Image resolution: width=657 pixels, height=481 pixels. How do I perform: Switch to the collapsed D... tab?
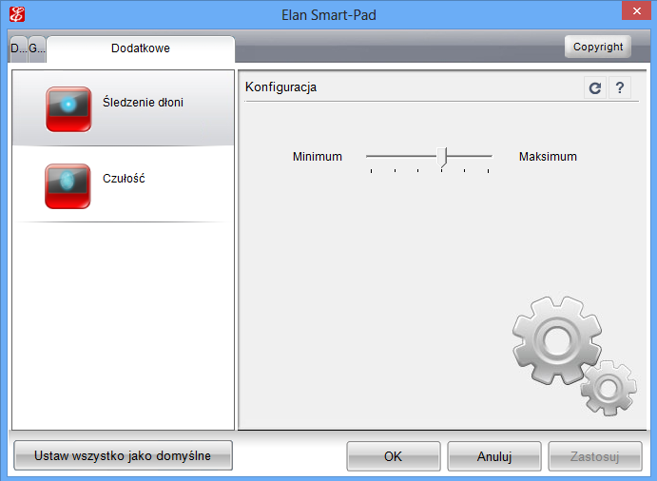pyautogui.click(x=18, y=48)
